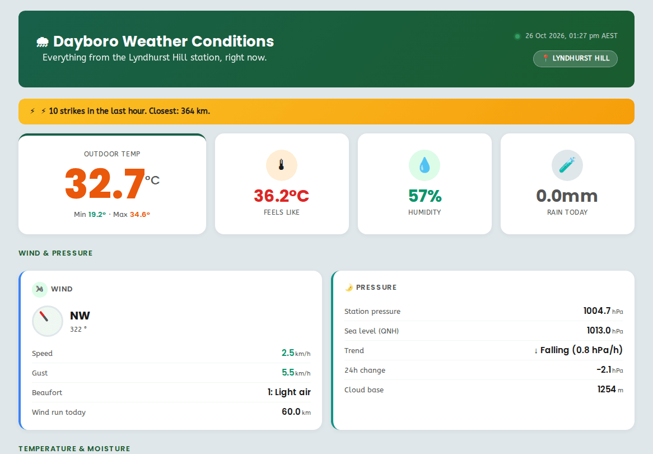
Task: Click the TEMPERATURE & MOISTURE section heading
Action: (x=74, y=448)
